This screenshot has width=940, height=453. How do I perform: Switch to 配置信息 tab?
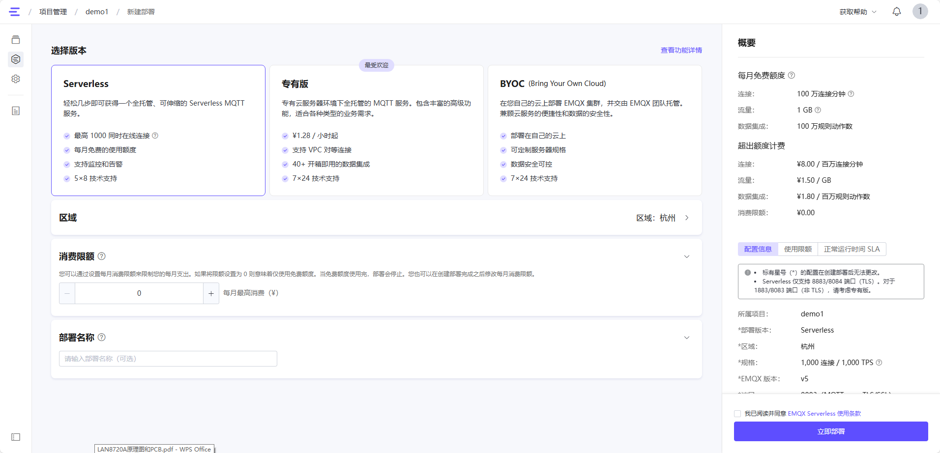coord(758,249)
